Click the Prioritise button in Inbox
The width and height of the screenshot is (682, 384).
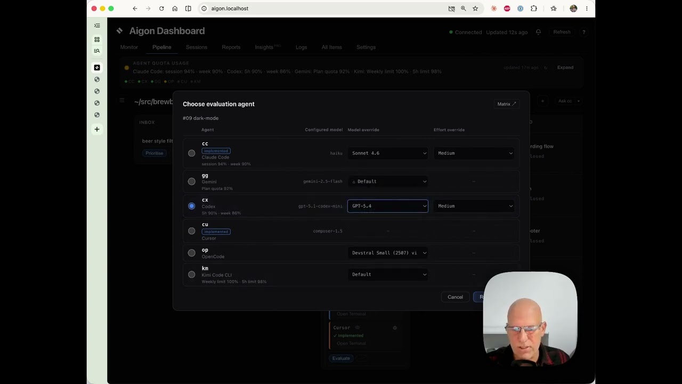[154, 153]
